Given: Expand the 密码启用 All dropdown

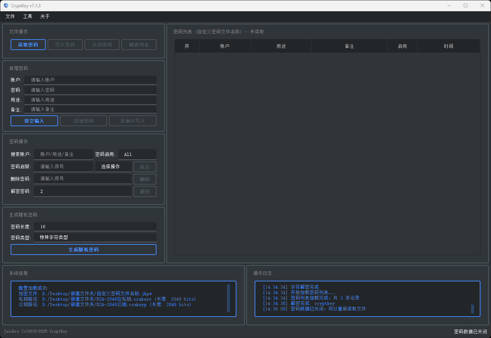Looking at the screenshot, I should click(137, 154).
